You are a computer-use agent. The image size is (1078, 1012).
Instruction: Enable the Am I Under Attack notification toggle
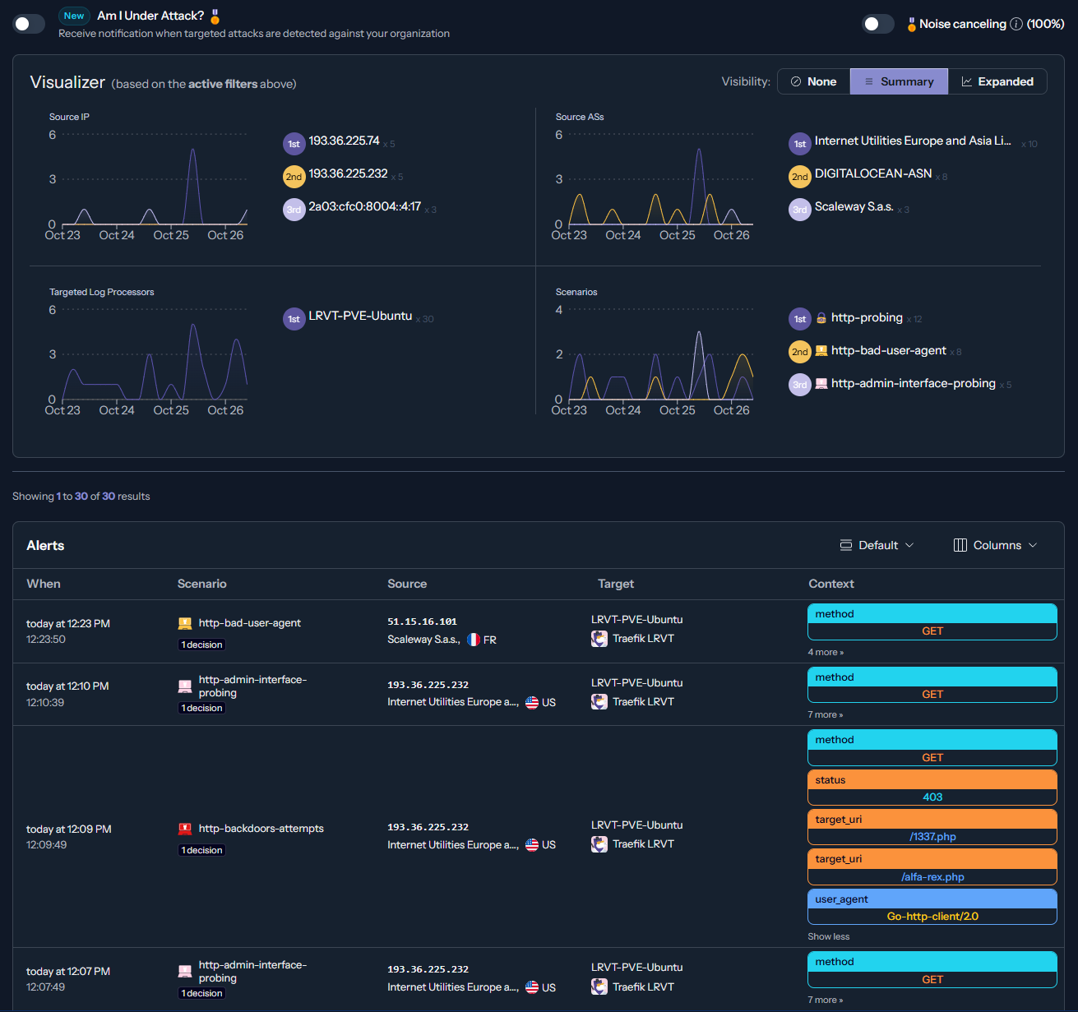tap(29, 24)
